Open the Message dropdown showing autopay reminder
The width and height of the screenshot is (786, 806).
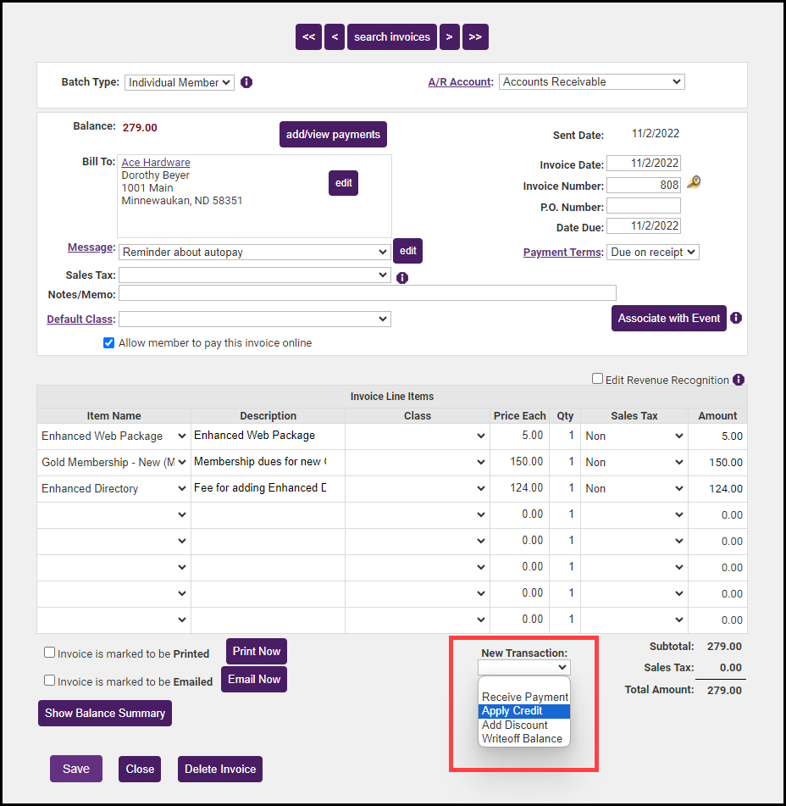[254, 252]
